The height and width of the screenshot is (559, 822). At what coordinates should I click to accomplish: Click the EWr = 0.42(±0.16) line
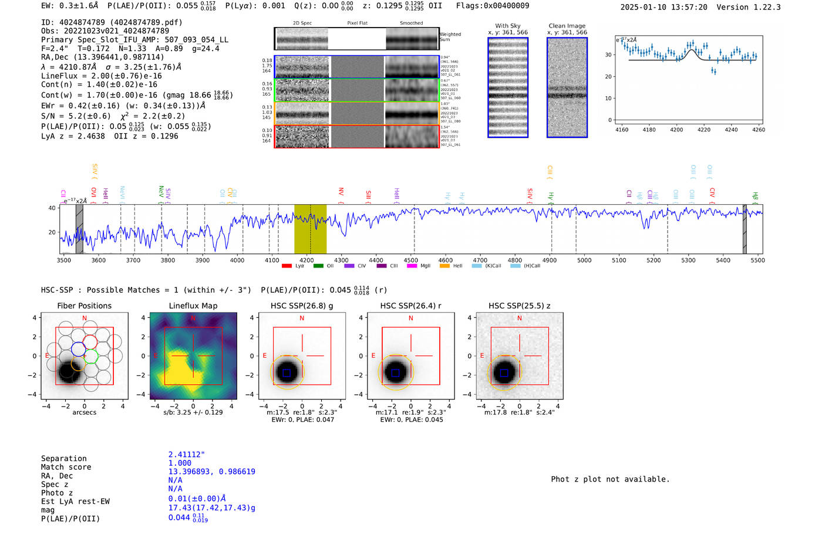click(123, 106)
